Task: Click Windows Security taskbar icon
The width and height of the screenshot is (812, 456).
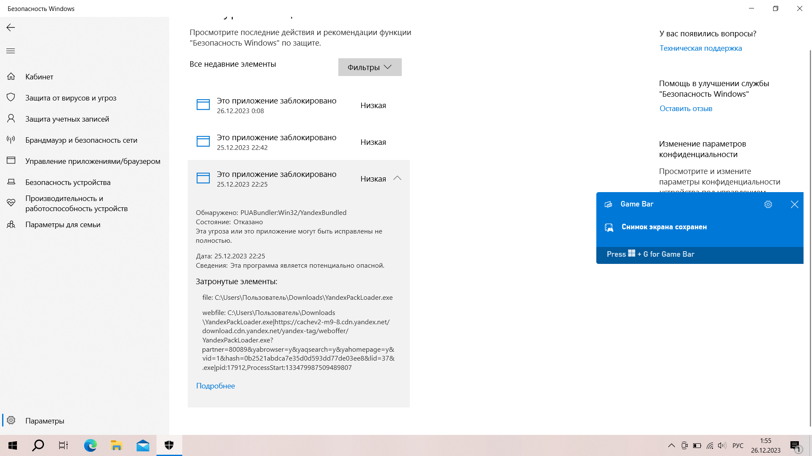Action: pos(169,445)
